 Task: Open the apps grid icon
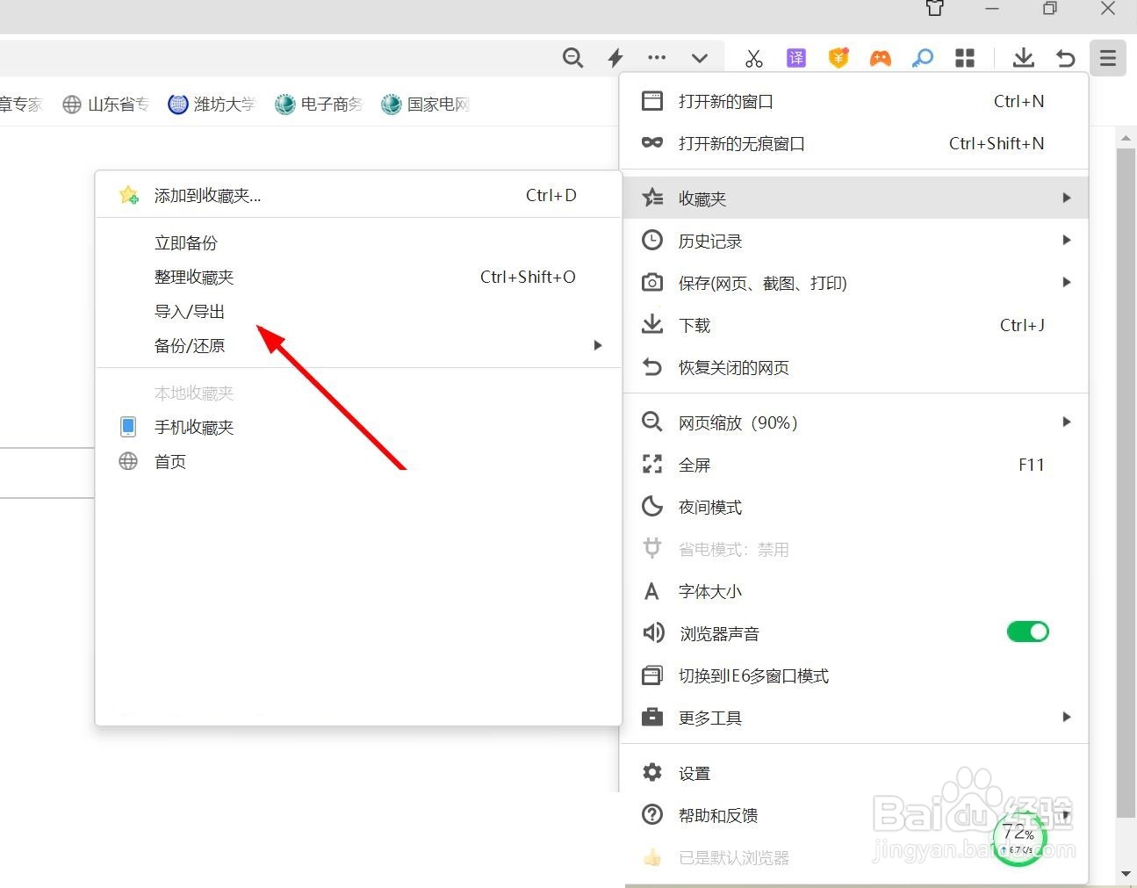click(x=964, y=58)
